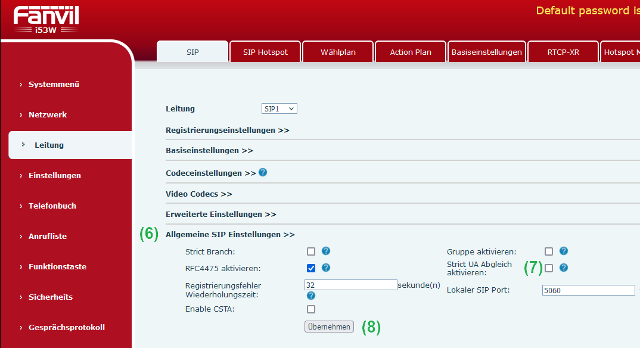Open Einstellungen in the sidebar
This screenshot has height=348, width=640.
click(54, 175)
